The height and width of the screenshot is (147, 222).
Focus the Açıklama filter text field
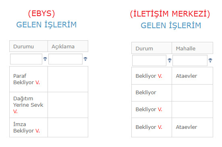coord(65,59)
